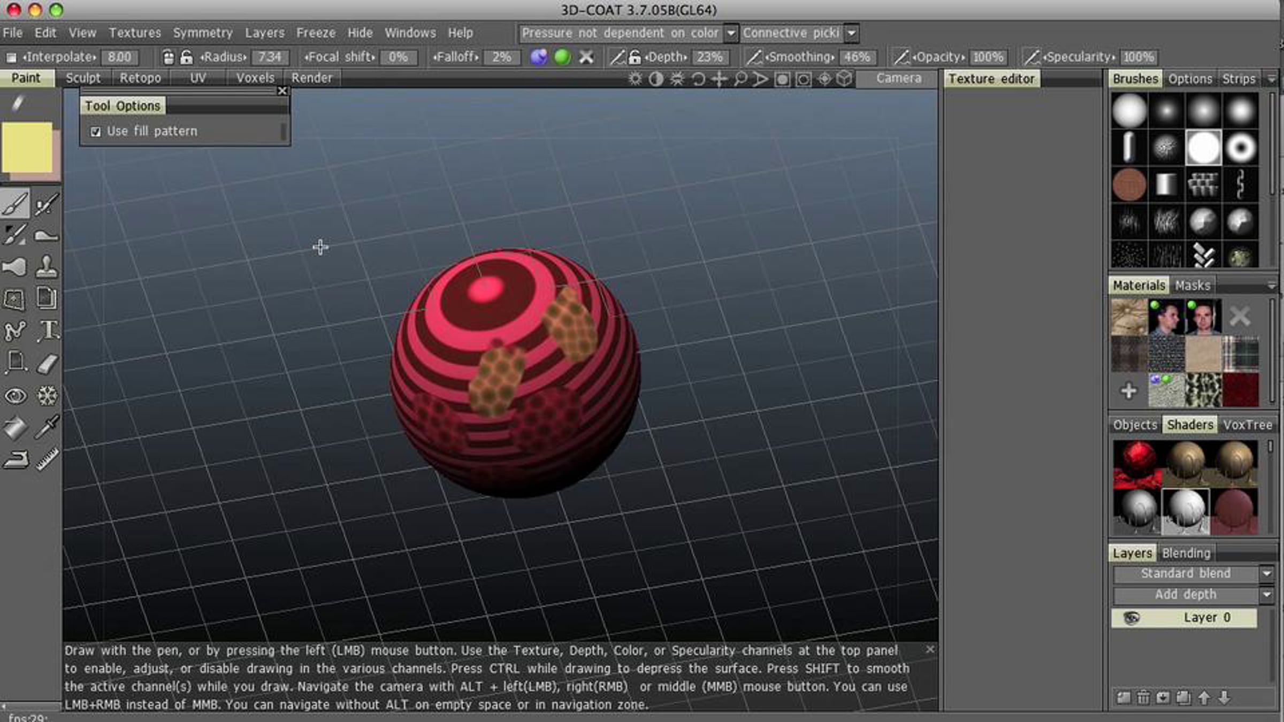Toggle the Depth lock icon

point(635,57)
